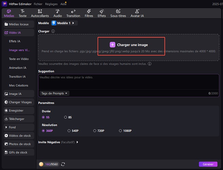Click the refresh credits icon

click(63, 164)
